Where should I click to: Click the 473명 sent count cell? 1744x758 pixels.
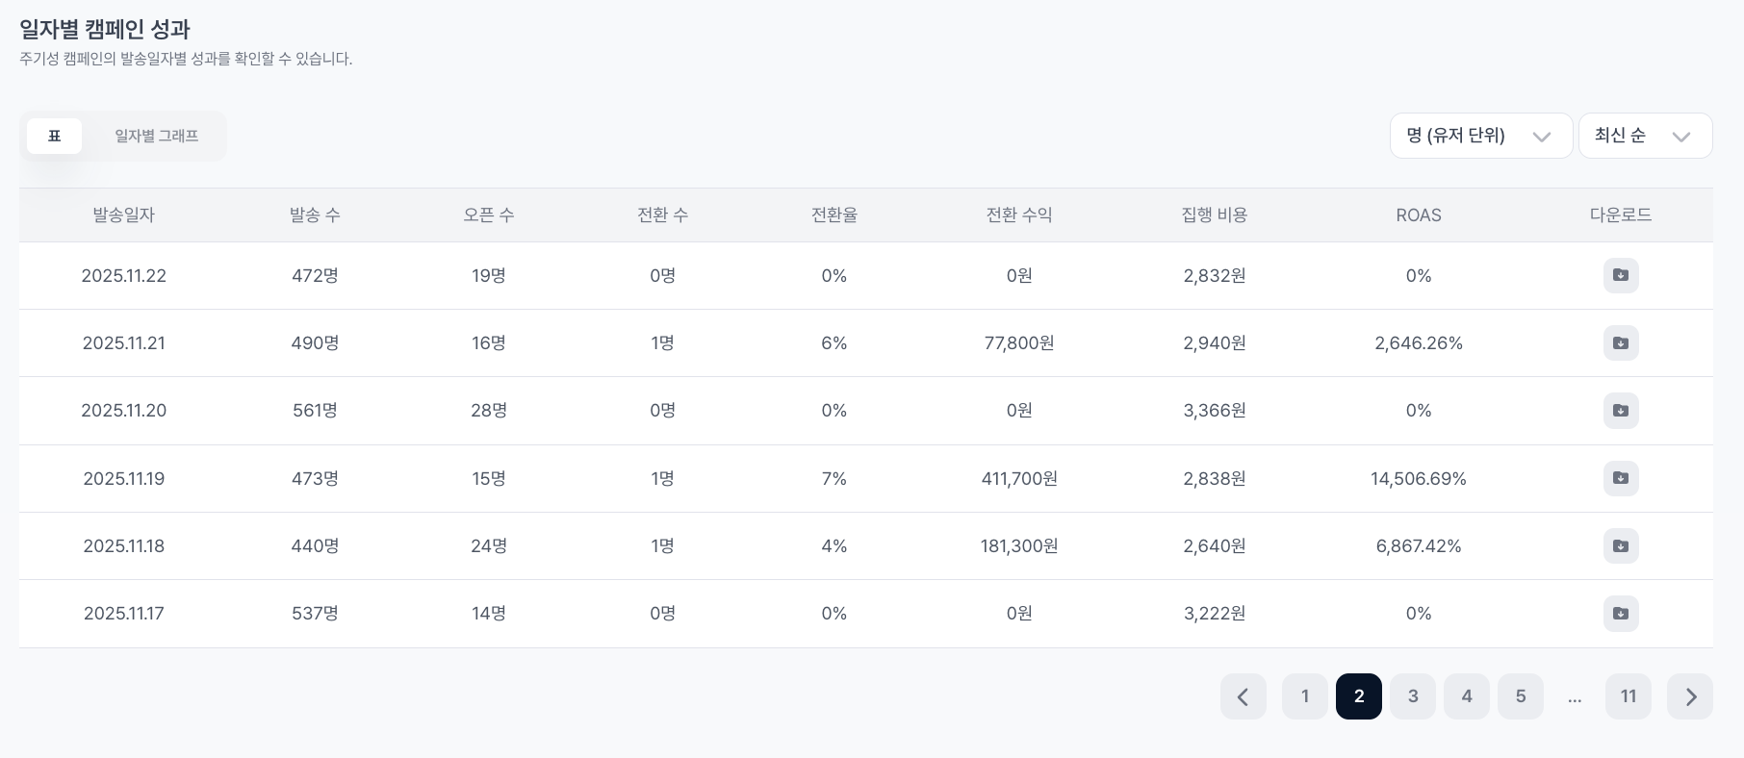pyautogui.click(x=315, y=479)
